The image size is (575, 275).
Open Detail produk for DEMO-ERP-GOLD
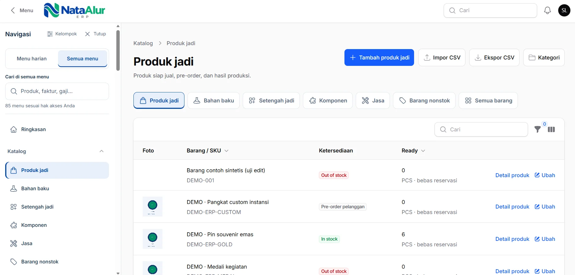point(512,239)
